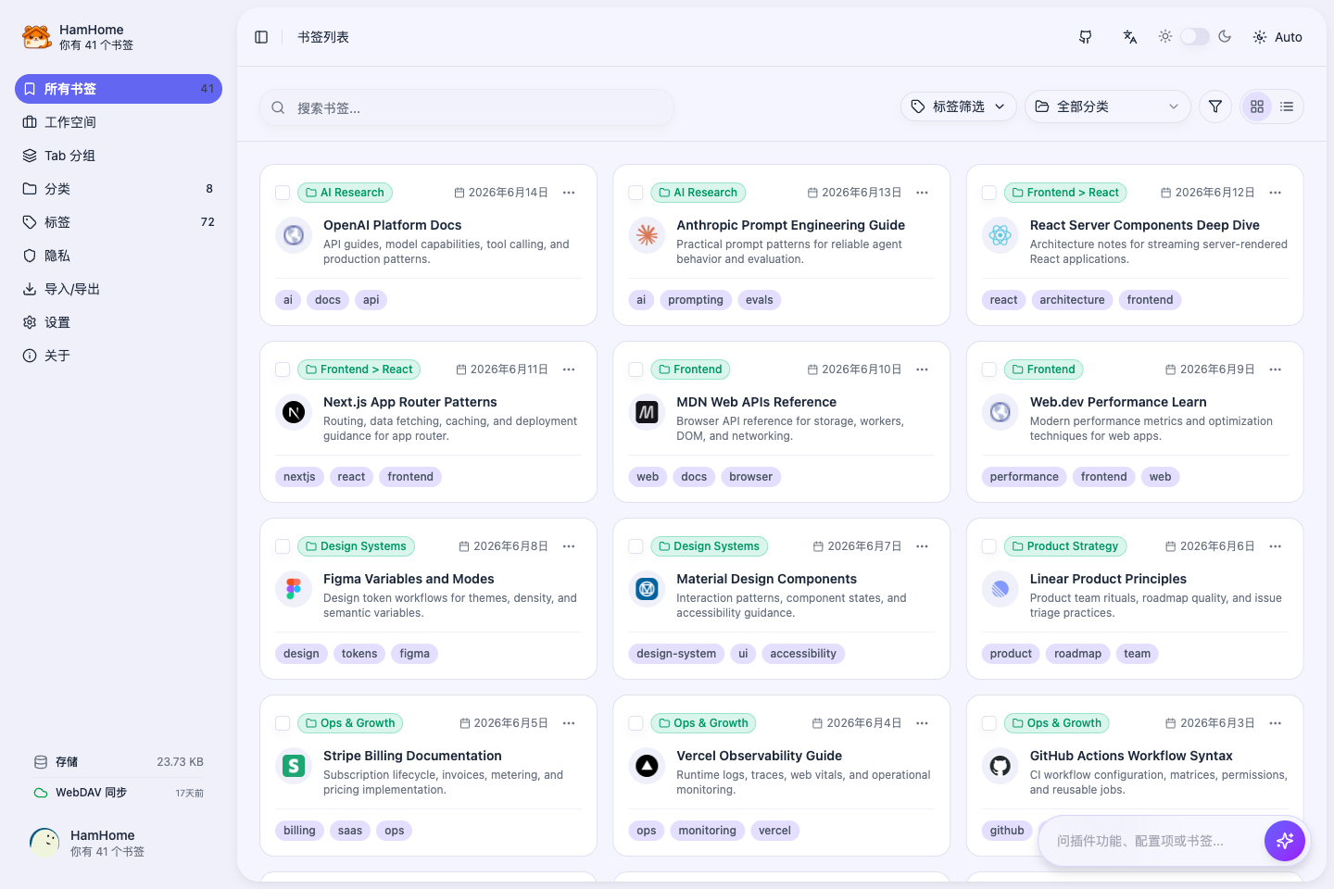Screen dimensions: 1334x889
Task: Click the GitHub favicon on Actions card
Action: (x=1000, y=766)
